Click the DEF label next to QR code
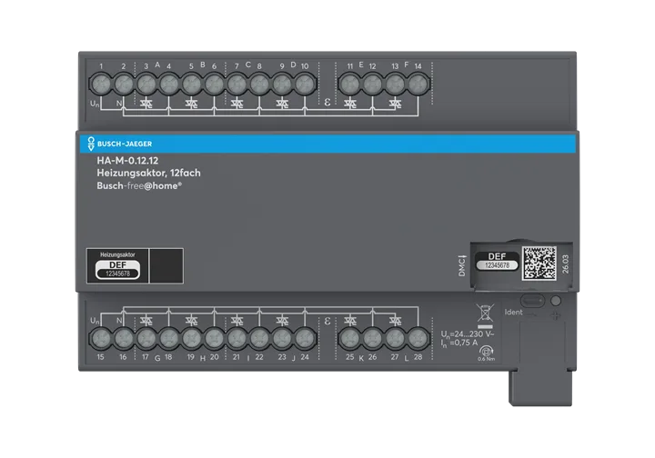 497,261
